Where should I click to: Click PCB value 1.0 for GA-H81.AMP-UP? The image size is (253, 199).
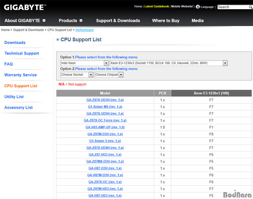point(162,127)
